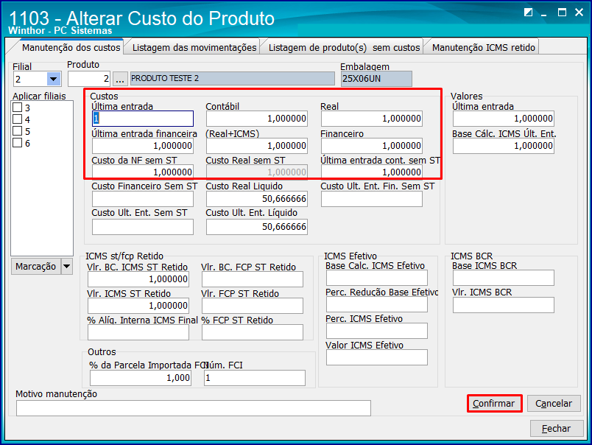Viewport: 592px width, 445px height.
Task: Click the Confirmar button
Action: (x=494, y=404)
